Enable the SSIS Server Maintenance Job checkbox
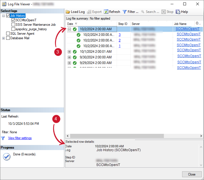The image size is (204, 180). point(13,25)
